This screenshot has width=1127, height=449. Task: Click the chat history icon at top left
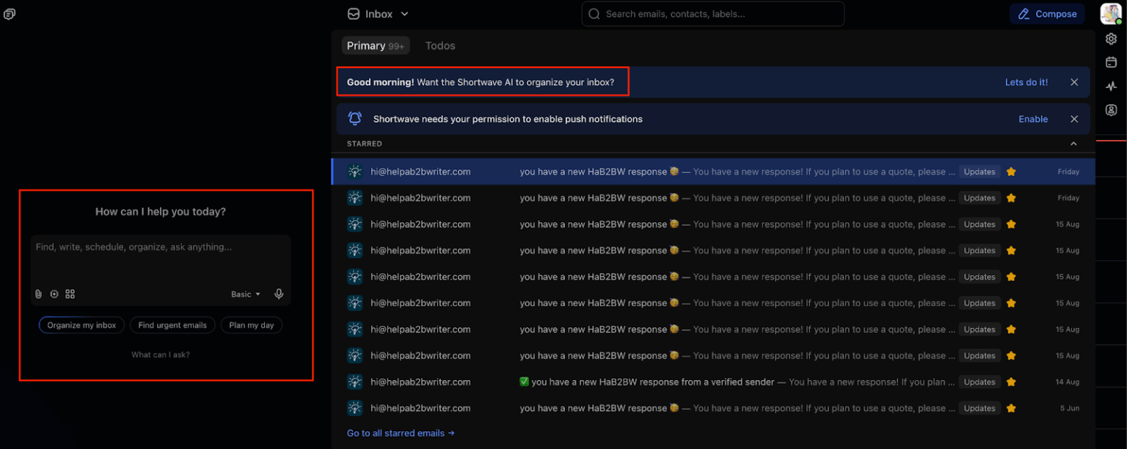click(x=10, y=14)
